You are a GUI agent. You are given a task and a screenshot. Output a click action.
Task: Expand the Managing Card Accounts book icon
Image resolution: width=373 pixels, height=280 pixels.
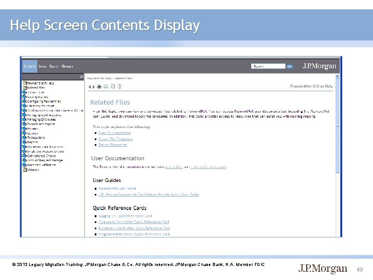tap(24, 115)
